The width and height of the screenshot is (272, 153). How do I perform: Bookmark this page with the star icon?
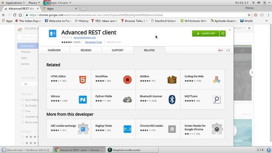(249, 15)
